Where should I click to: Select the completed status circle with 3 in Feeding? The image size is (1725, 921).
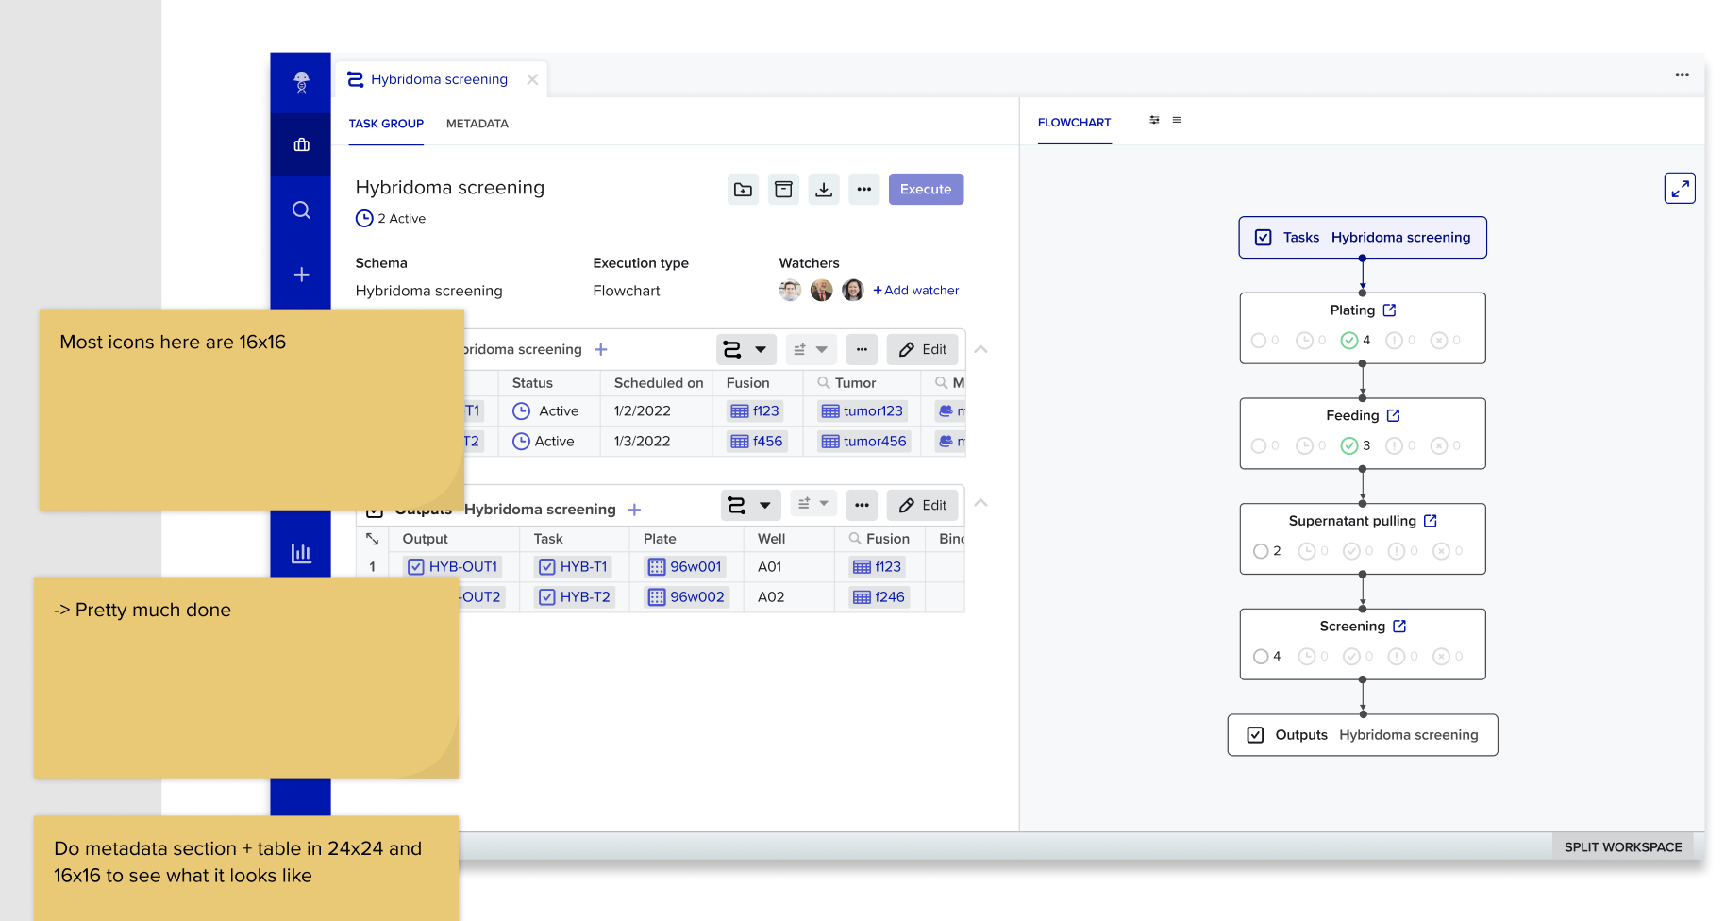(1349, 445)
